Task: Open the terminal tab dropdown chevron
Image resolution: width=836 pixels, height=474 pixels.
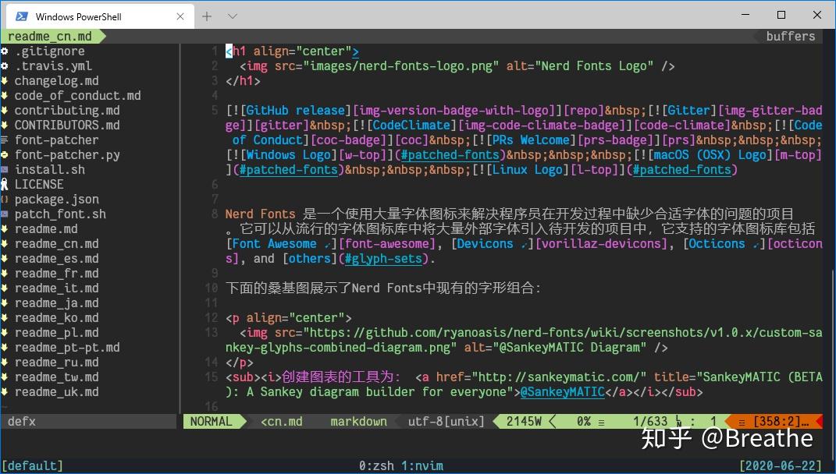Action: tap(230, 16)
